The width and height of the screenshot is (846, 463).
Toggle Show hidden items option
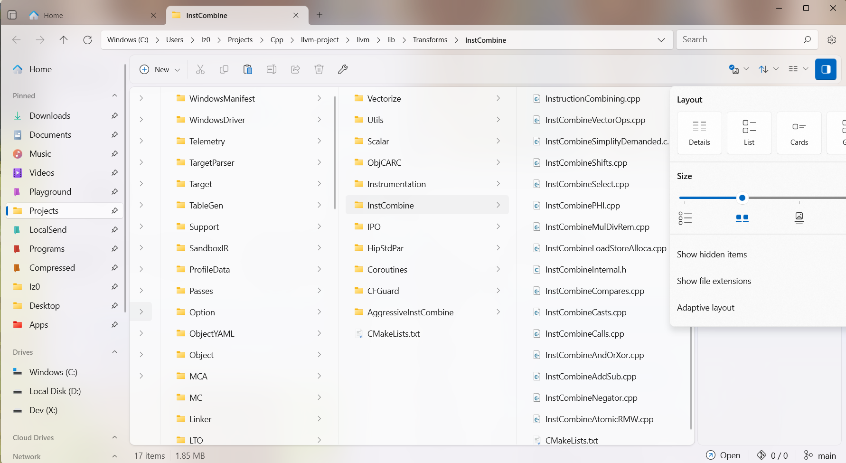click(712, 255)
